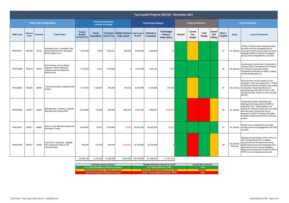Select PMO code 'PMO19071'
Screen dimensions: 289x203
[x=17, y=51]
